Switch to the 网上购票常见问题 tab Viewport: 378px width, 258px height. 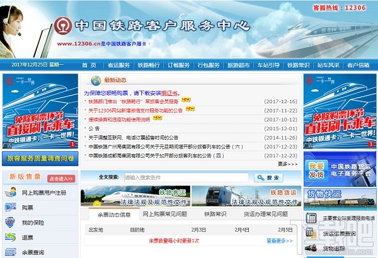165,214
